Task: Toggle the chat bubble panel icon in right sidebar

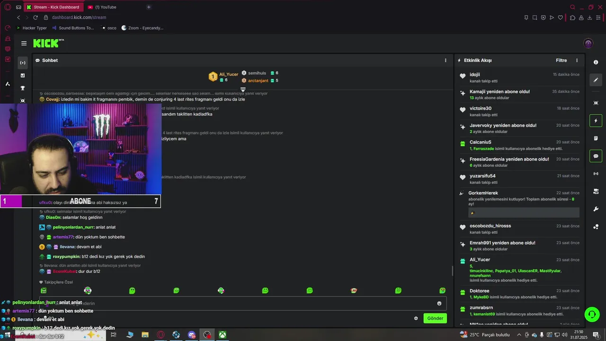Action: [x=596, y=156]
